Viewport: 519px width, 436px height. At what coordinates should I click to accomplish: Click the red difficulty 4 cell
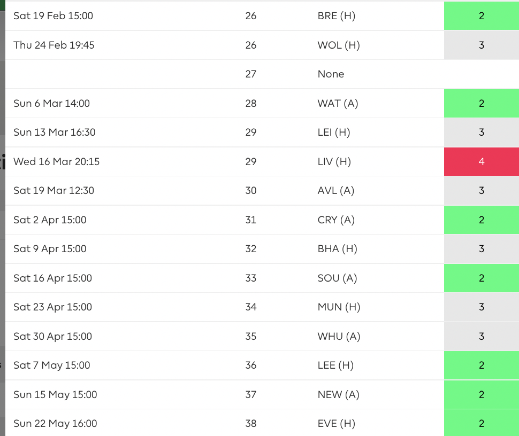point(481,161)
